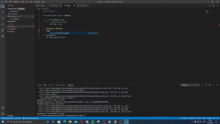Screen dimensions: 220x124
Task: Click the code minimap preview
Action: 207,11
